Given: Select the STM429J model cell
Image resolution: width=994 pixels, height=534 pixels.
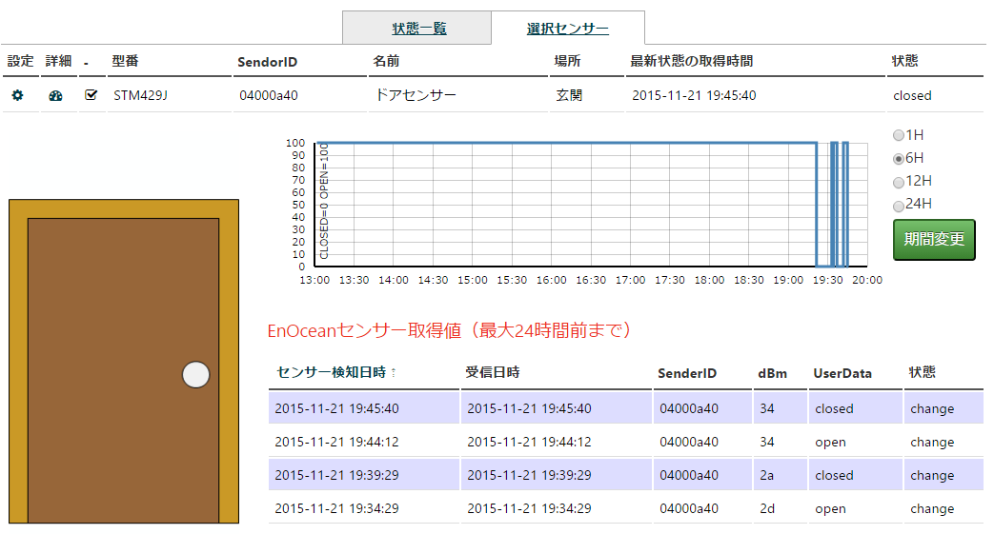Looking at the screenshot, I should coord(141,95).
